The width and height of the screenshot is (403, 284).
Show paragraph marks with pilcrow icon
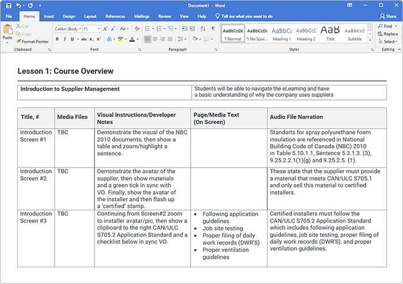point(213,29)
